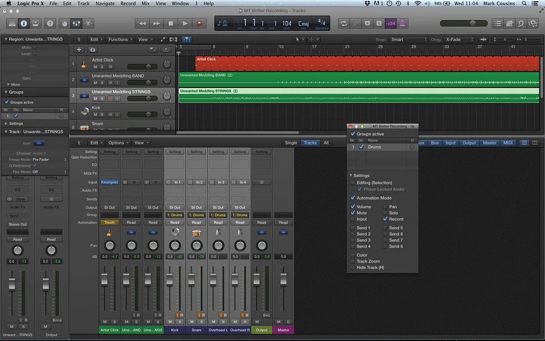
Task: Open the Media Browser icon
Action: point(532,23)
